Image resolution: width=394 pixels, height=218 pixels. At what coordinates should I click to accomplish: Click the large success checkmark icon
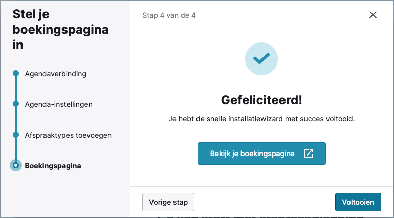(261, 59)
